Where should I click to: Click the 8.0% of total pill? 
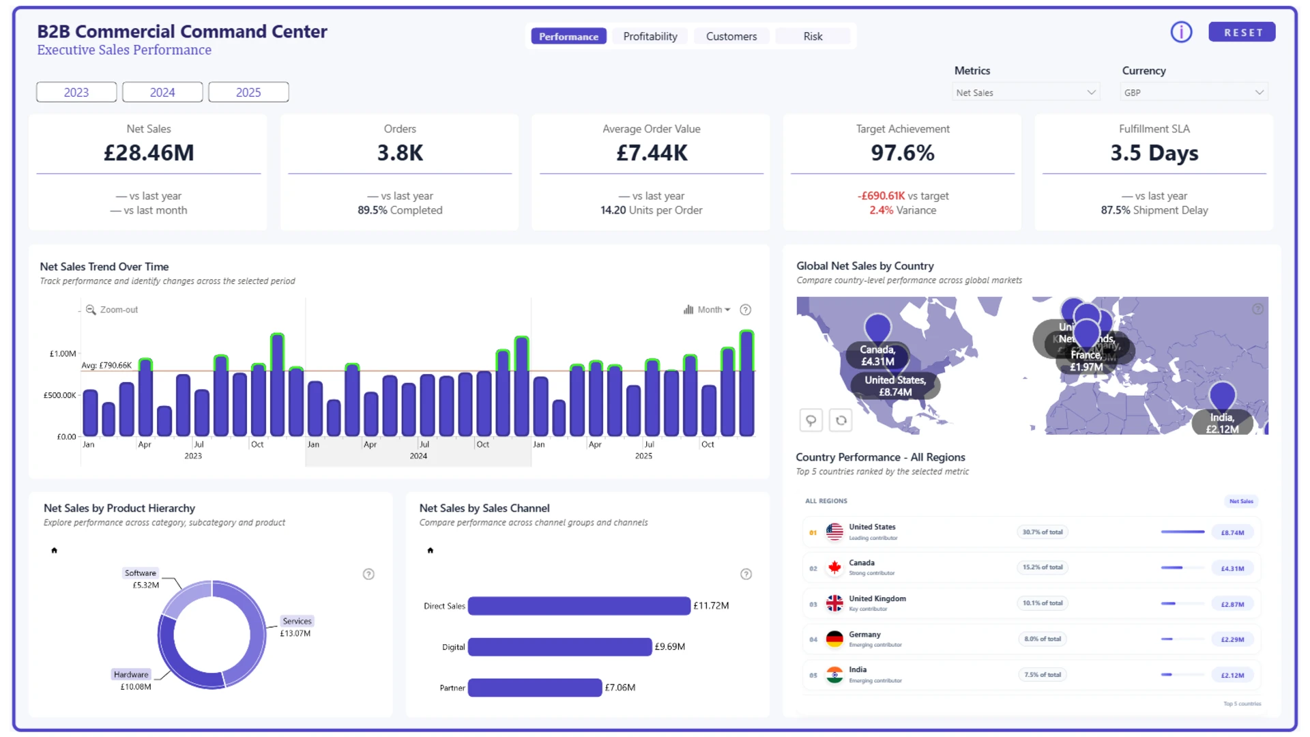click(1043, 639)
